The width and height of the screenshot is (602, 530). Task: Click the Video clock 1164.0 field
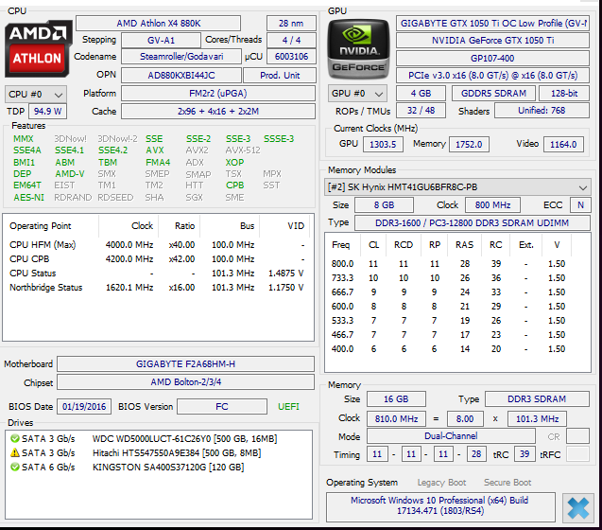pyautogui.click(x=563, y=145)
